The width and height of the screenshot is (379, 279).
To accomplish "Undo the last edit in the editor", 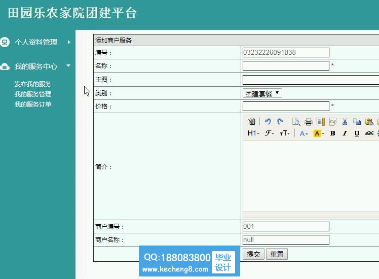I will (268, 121).
